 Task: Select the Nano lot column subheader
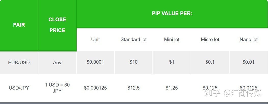[248, 39]
